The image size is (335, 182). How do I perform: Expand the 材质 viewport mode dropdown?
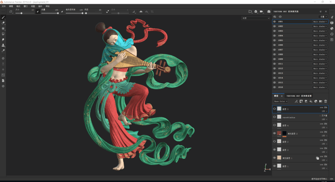click(x=255, y=18)
